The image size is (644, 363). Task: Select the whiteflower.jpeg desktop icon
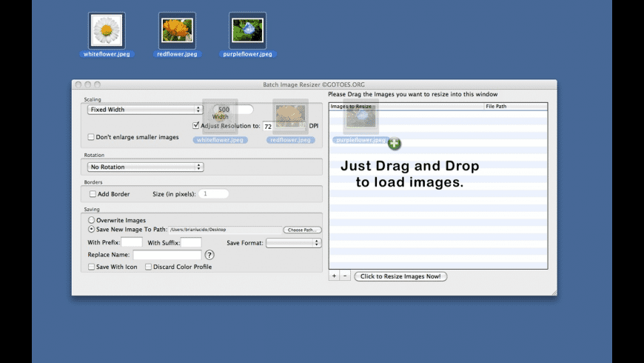[107, 31]
